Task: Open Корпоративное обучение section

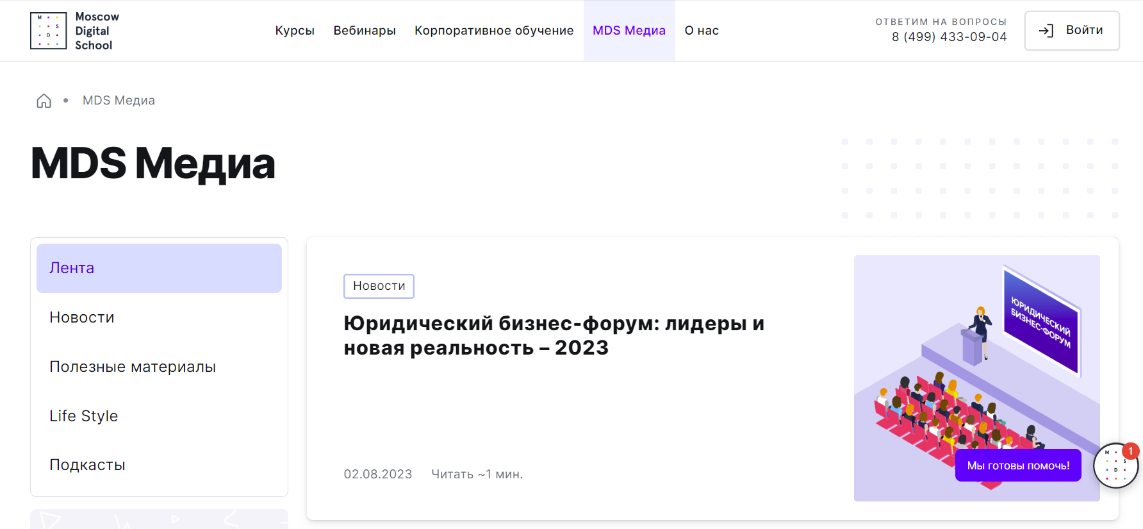Action: (494, 30)
